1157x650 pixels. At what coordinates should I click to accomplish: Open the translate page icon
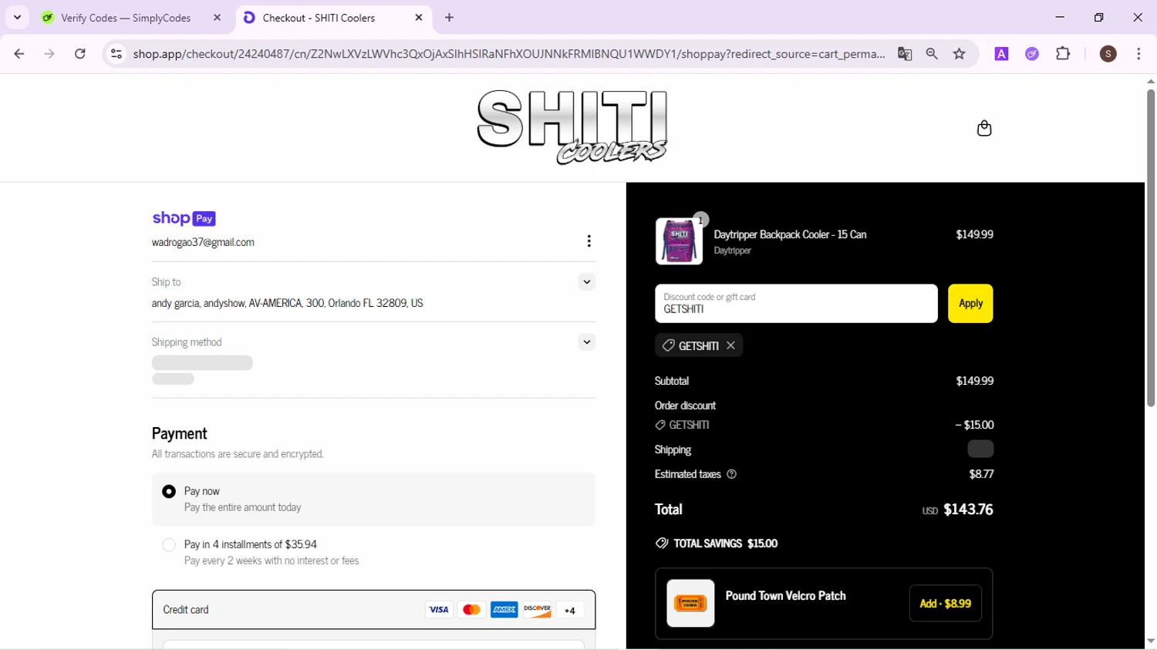click(x=905, y=54)
